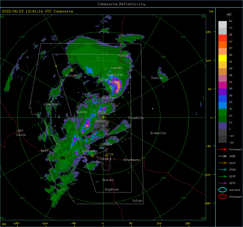Click the Lacombe city label
243x227 pixels.
(x=117, y=68)
